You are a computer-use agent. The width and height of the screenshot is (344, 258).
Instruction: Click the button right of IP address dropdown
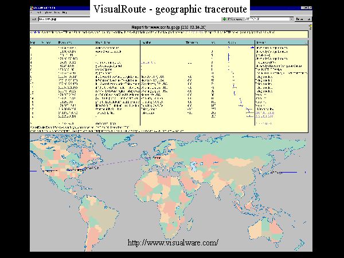pos(303,19)
